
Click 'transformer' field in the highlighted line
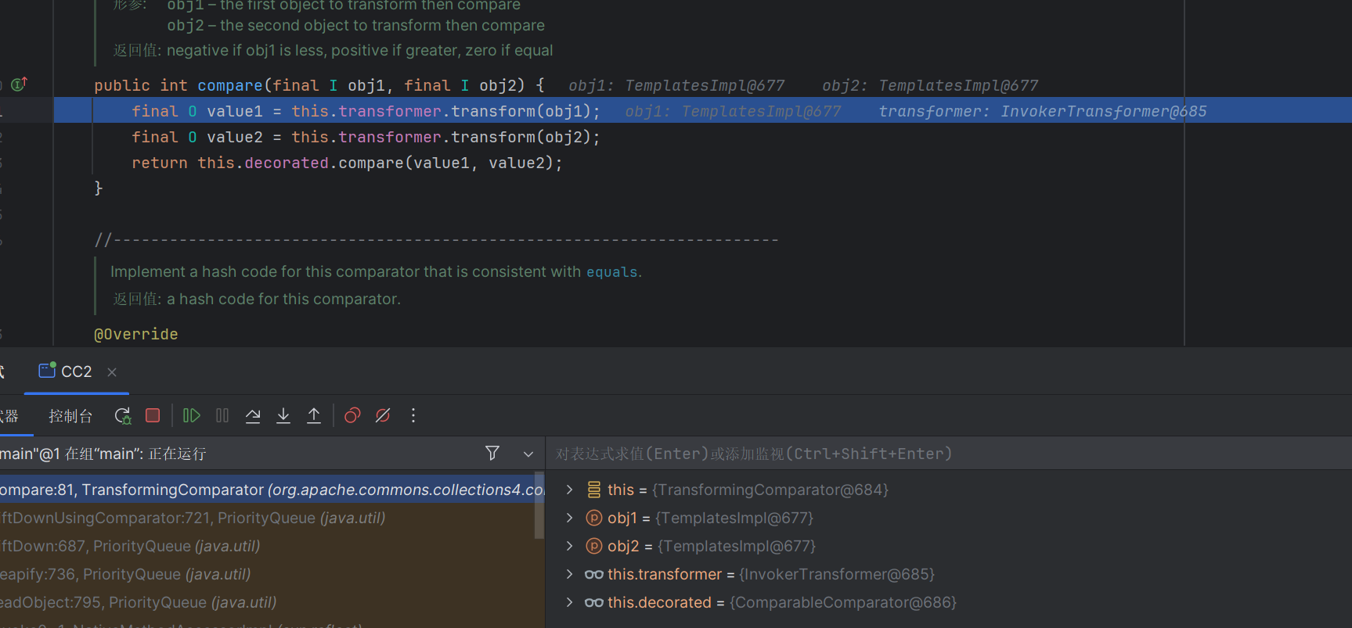pyautogui.click(x=390, y=111)
